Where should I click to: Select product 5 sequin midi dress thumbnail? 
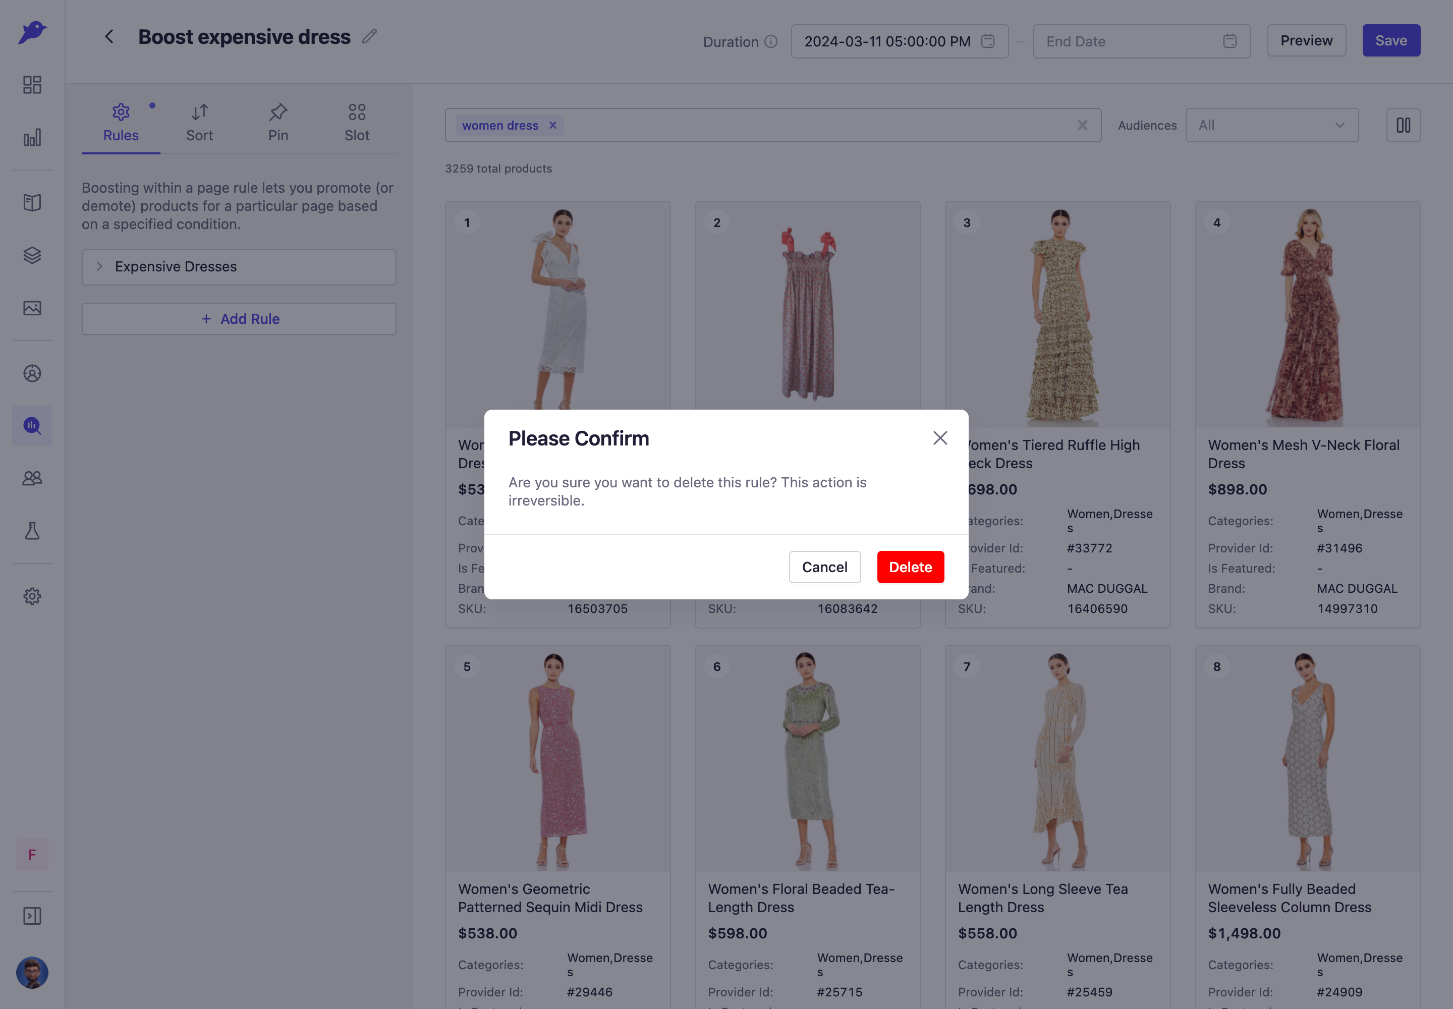557,759
